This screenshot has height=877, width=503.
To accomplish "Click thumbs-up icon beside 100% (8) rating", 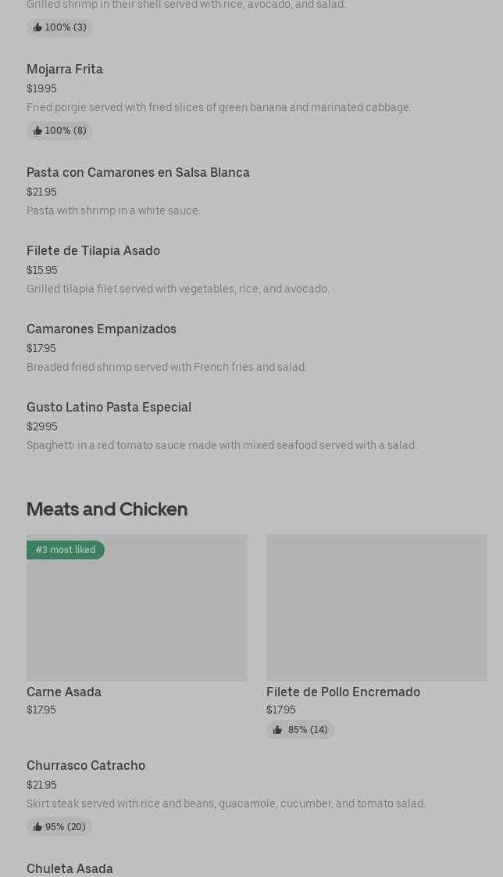I will (37, 131).
